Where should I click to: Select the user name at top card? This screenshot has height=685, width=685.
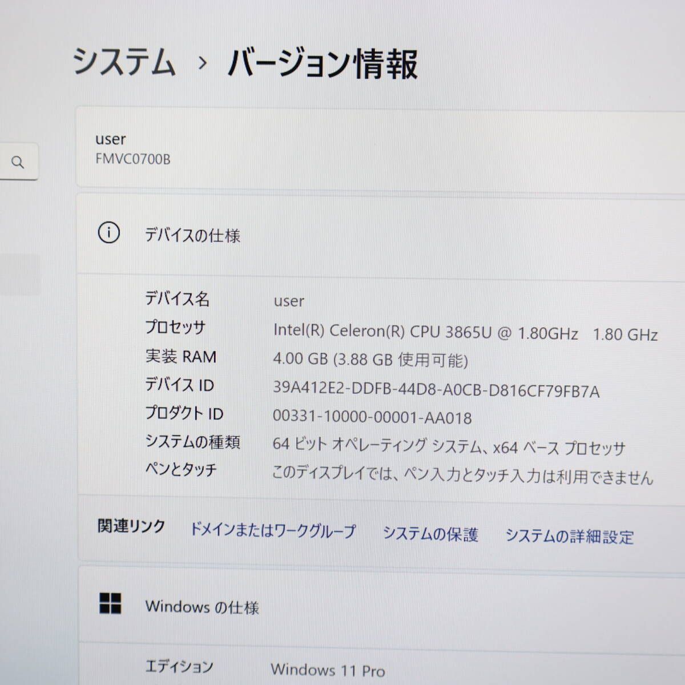point(111,139)
